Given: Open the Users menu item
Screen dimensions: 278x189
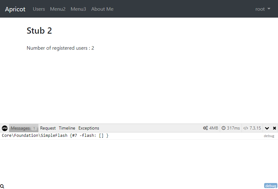Looking at the screenshot, I should [39, 9].
